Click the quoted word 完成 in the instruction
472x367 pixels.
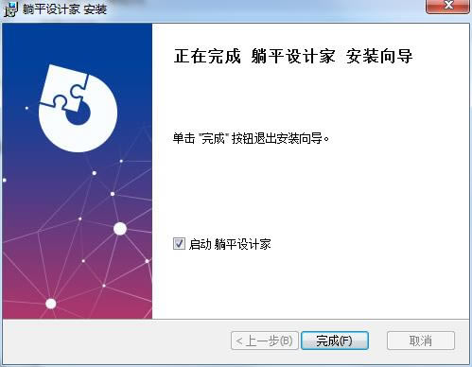coord(213,138)
